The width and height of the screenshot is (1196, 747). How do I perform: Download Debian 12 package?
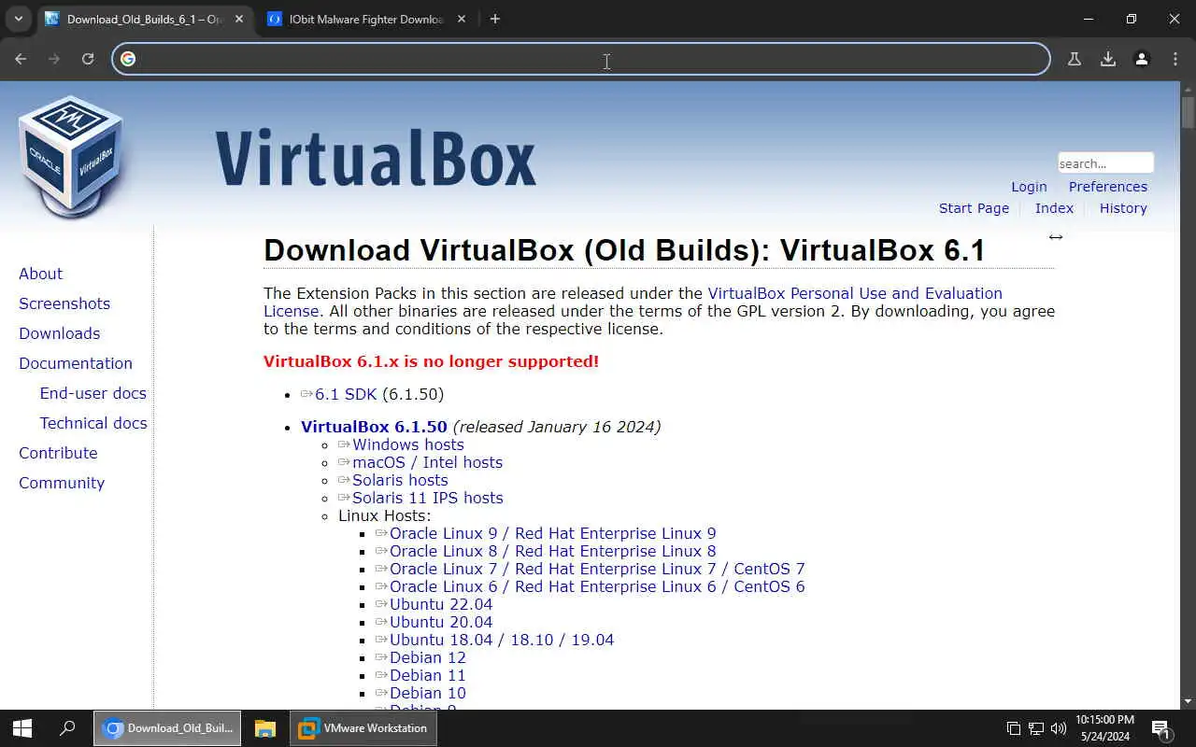coord(428,657)
